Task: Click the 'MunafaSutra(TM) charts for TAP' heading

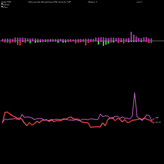Action: coord(56,2)
